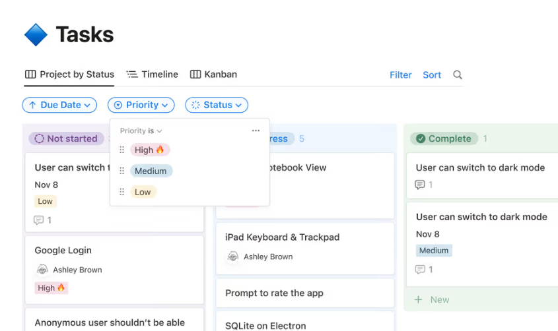Image resolution: width=558 pixels, height=331 pixels.
Task: Switch to the Timeline view tab
Action: 153,75
